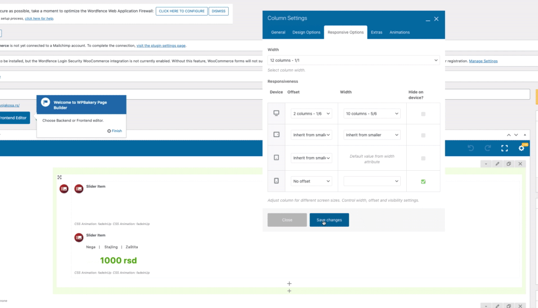
Task: Minimize the Column Settings dialog
Action: [x=428, y=19]
